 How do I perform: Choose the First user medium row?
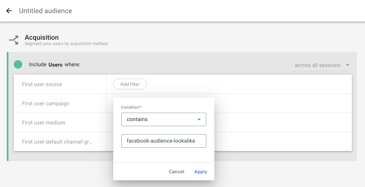pos(44,123)
